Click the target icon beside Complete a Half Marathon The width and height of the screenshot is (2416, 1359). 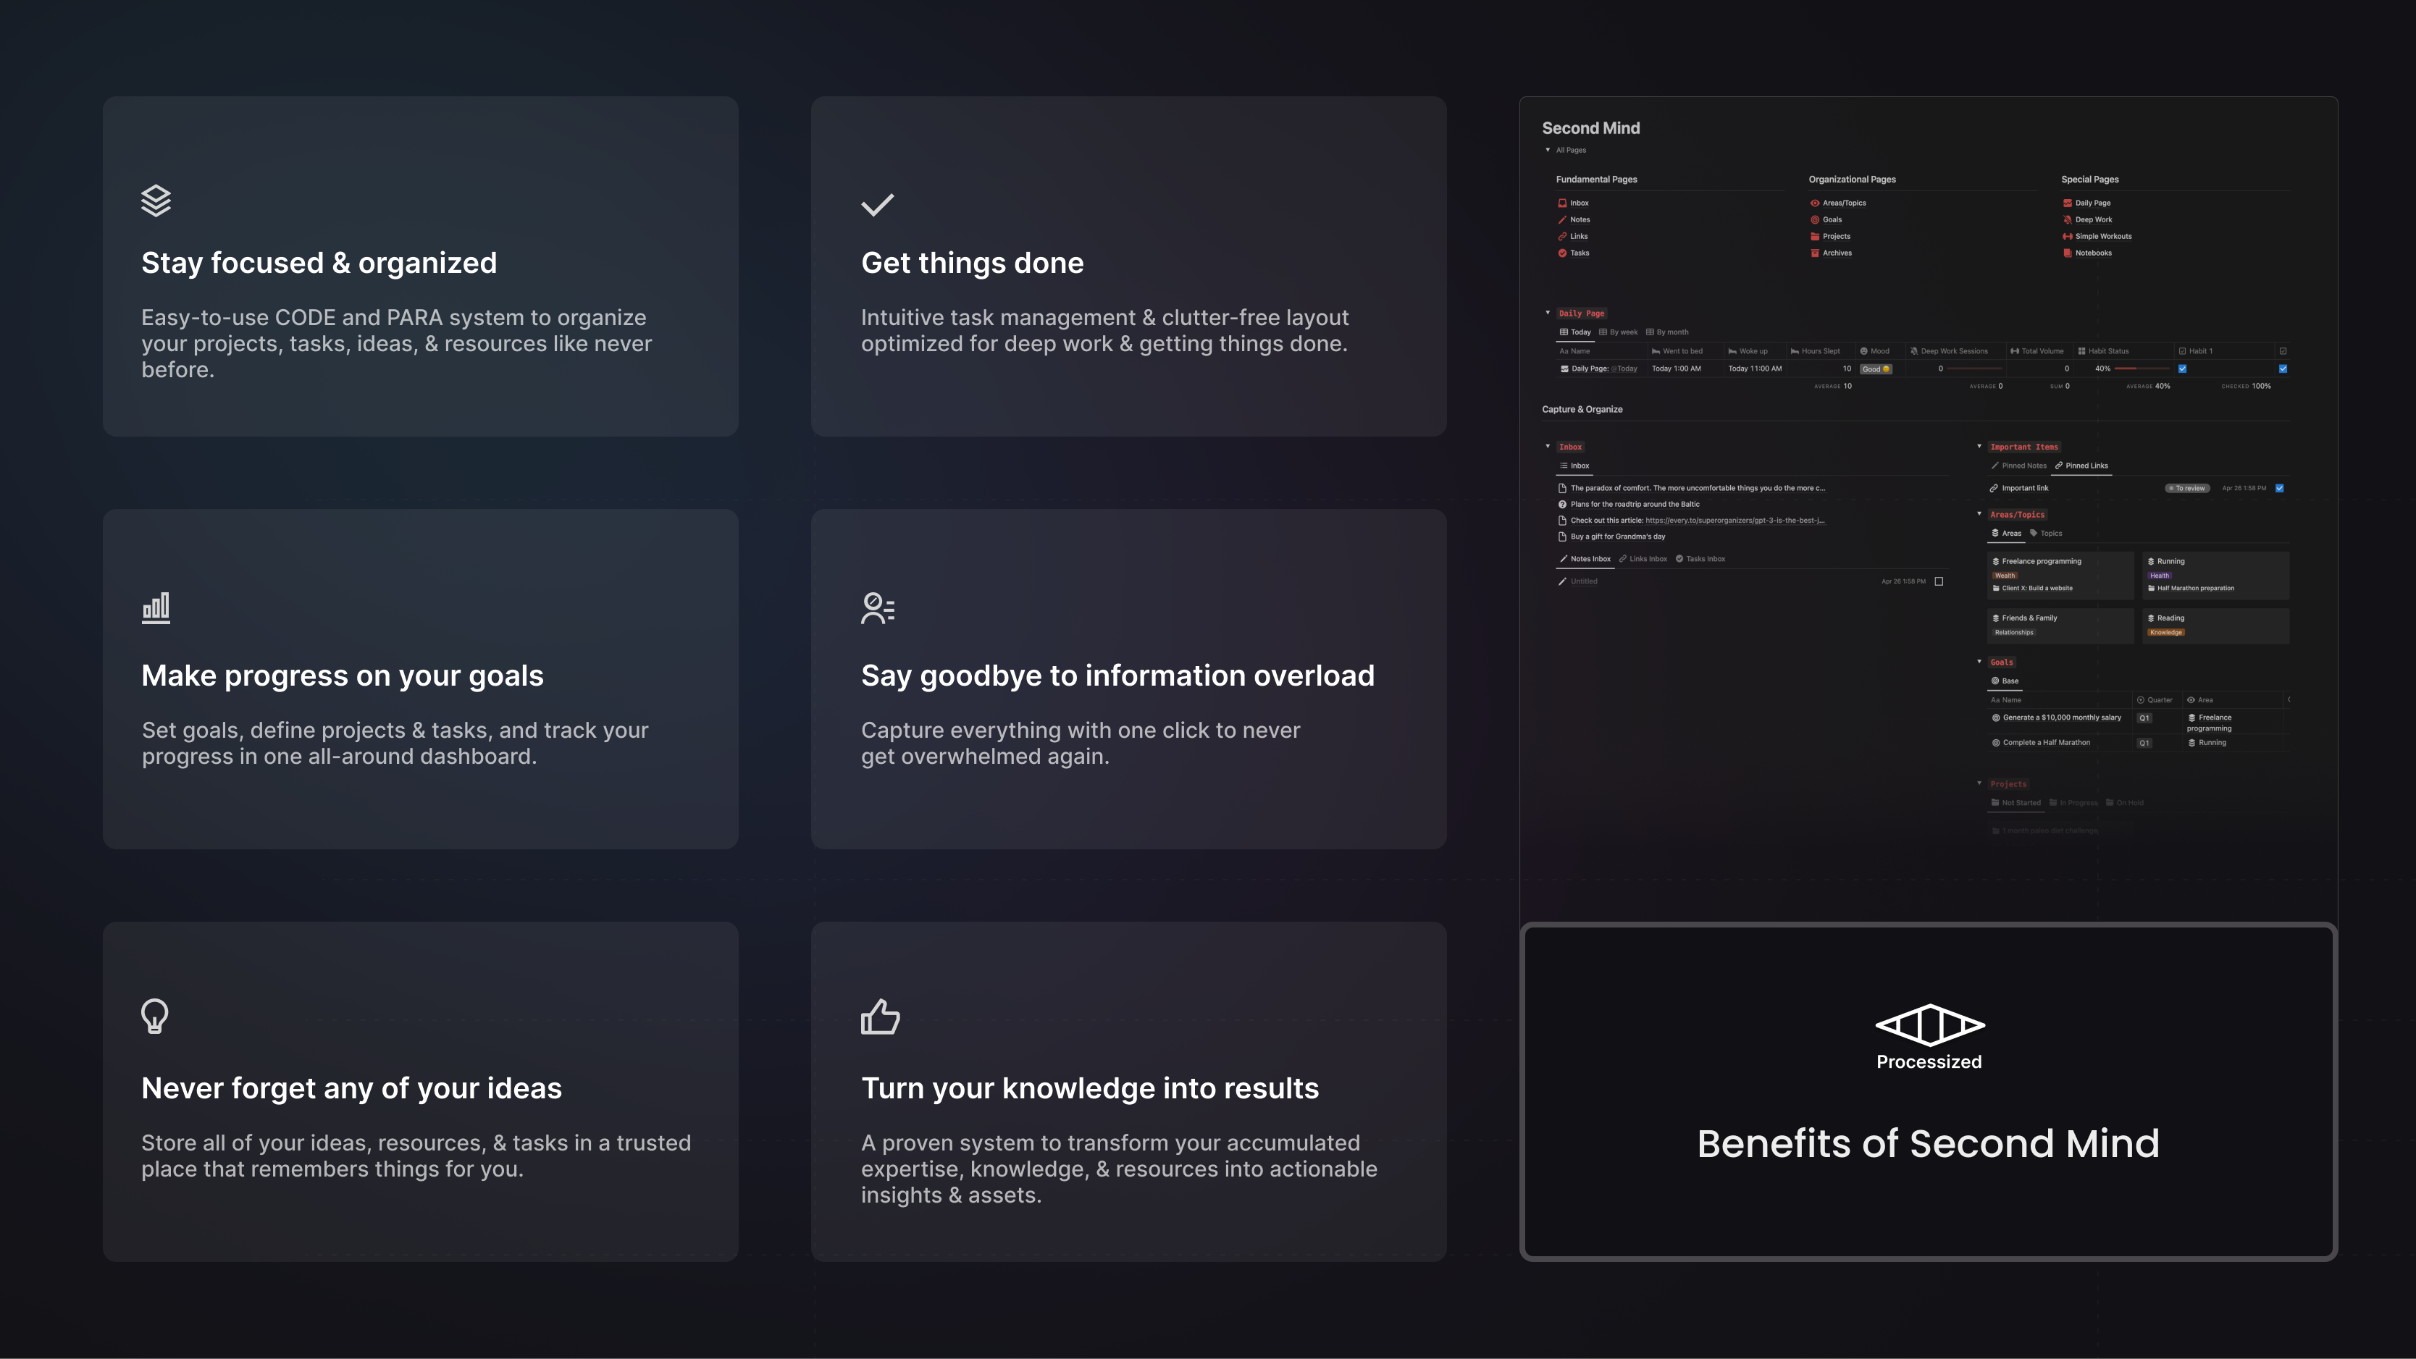point(1996,743)
